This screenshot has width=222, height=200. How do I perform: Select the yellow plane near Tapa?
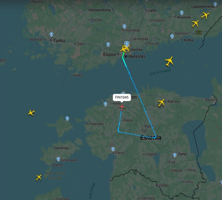161,103
